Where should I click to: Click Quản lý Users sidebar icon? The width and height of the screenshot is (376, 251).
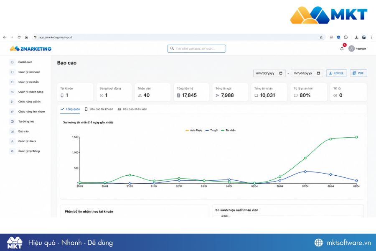[x=12, y=141]
